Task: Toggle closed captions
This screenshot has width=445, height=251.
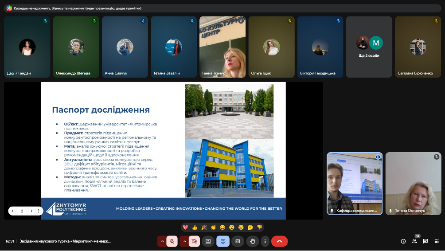Action: tap(238, 241)
